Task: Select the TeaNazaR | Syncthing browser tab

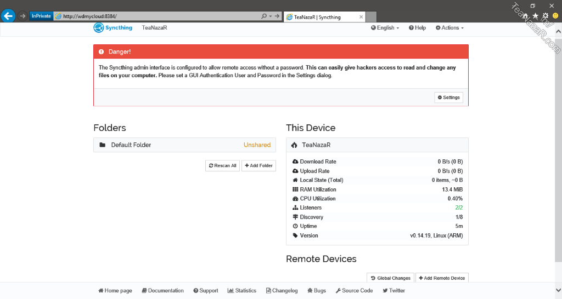Action: [324, 17]
